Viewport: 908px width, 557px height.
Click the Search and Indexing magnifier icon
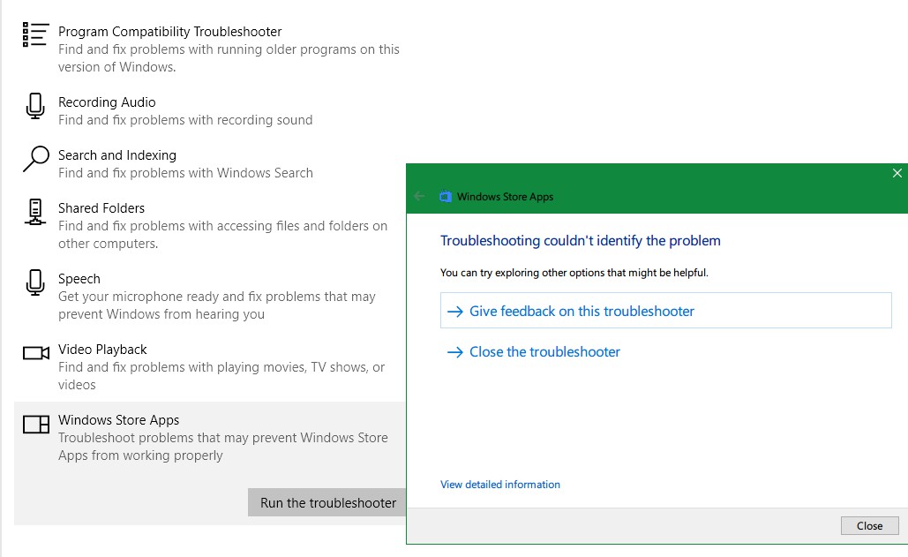(36, 159)
